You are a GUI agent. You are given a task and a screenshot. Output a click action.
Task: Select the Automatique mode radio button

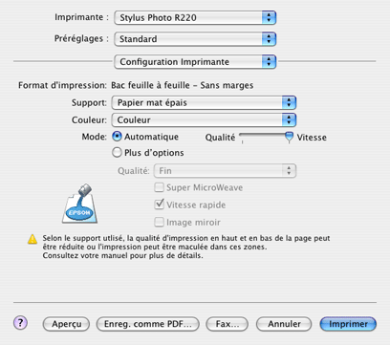(x=117, y=137)
